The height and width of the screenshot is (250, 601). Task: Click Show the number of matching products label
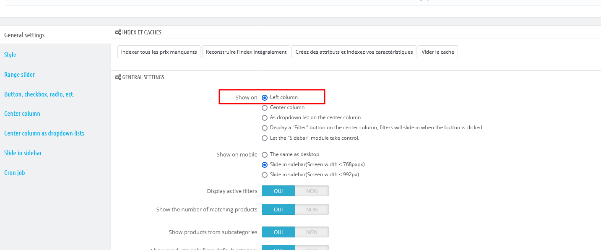[207, 209]
